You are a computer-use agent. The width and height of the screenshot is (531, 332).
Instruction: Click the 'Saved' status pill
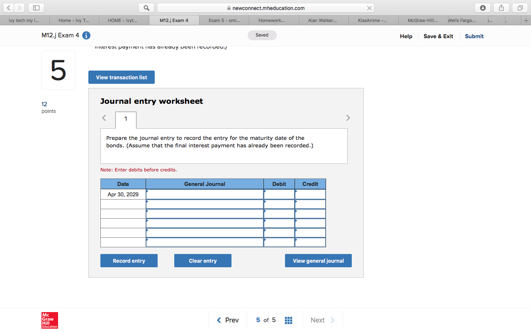262,35
